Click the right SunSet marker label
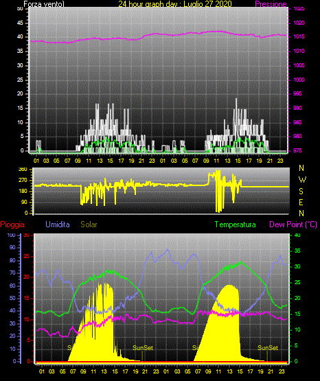This screenshot has height=381, width=320. click(268, 348)
